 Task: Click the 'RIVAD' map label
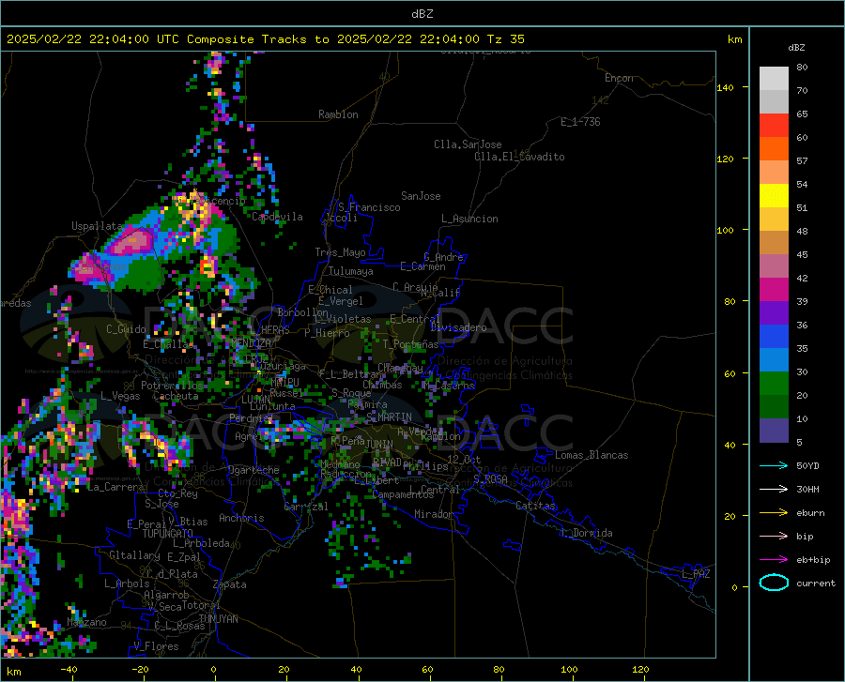[x=387, y=462]
